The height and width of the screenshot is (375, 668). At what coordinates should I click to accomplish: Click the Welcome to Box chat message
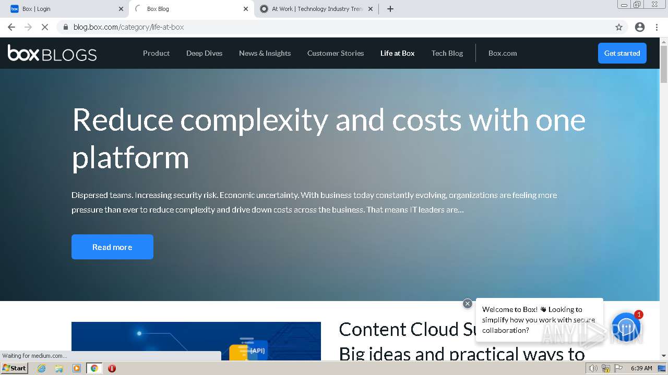(x=539, y=320)
